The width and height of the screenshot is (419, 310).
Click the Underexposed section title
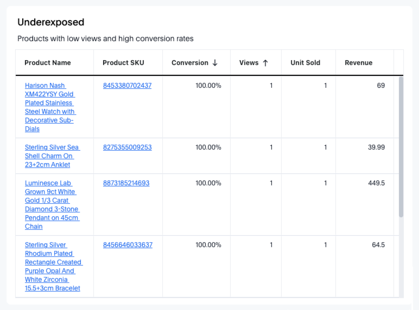(x=51, y=22)
